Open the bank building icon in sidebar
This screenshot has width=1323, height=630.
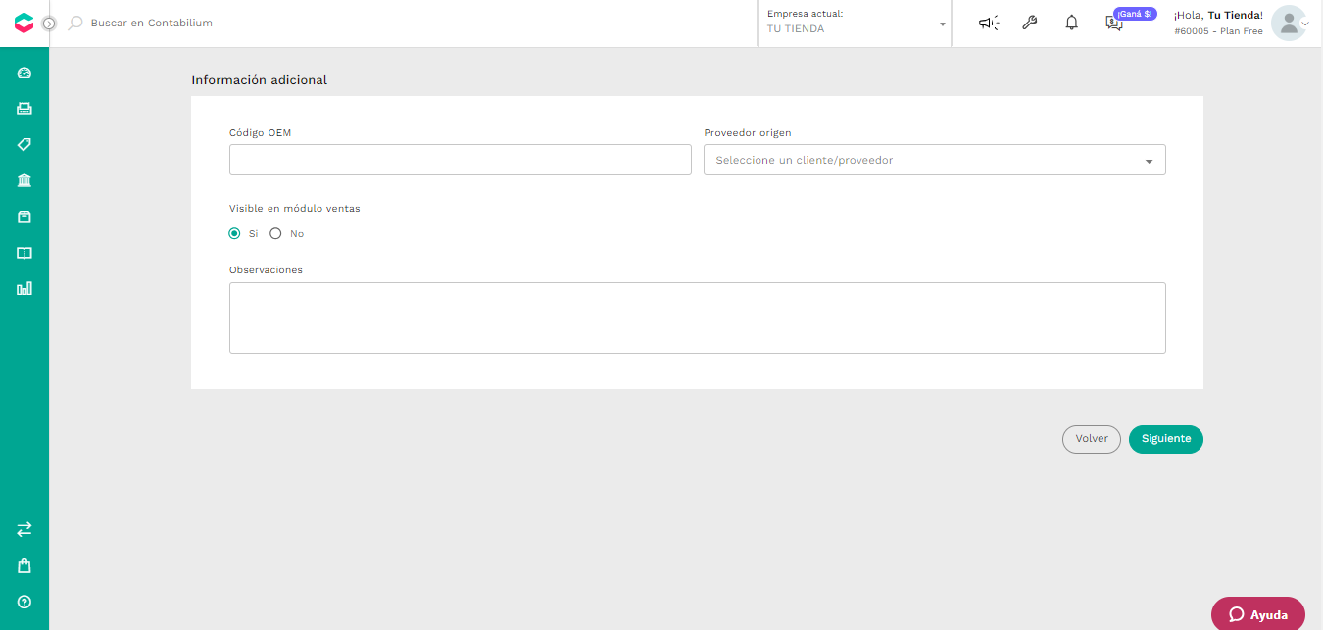pyautogui.click(x=24, y=180)
